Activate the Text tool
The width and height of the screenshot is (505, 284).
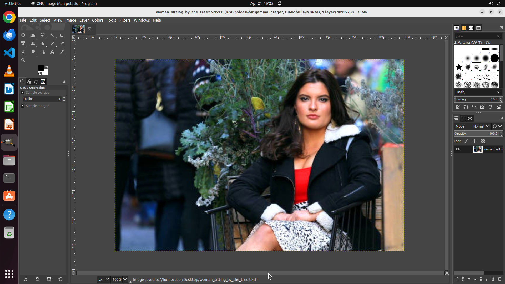pos(52,52)
